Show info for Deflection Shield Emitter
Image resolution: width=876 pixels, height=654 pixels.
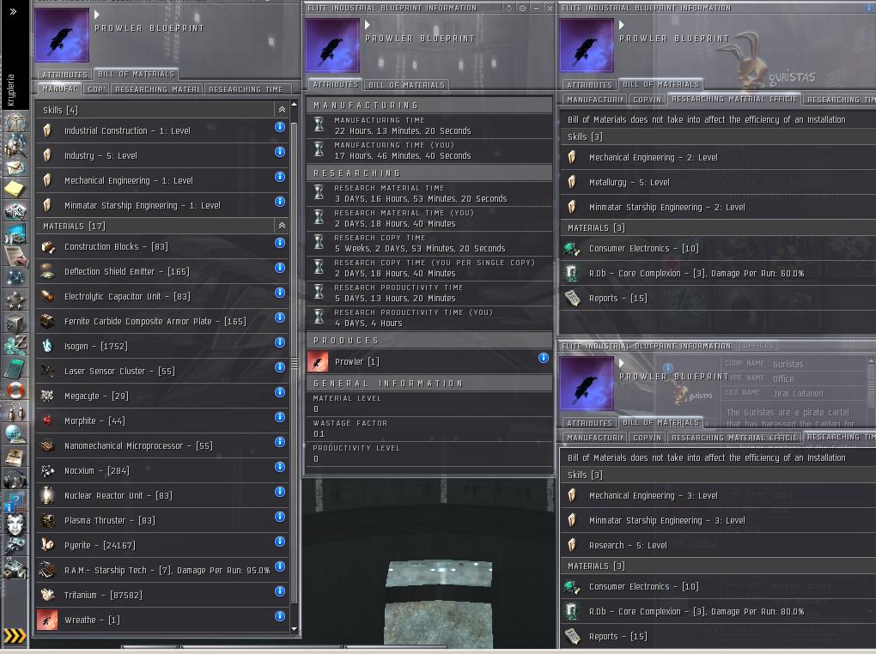tap(280, 268)
